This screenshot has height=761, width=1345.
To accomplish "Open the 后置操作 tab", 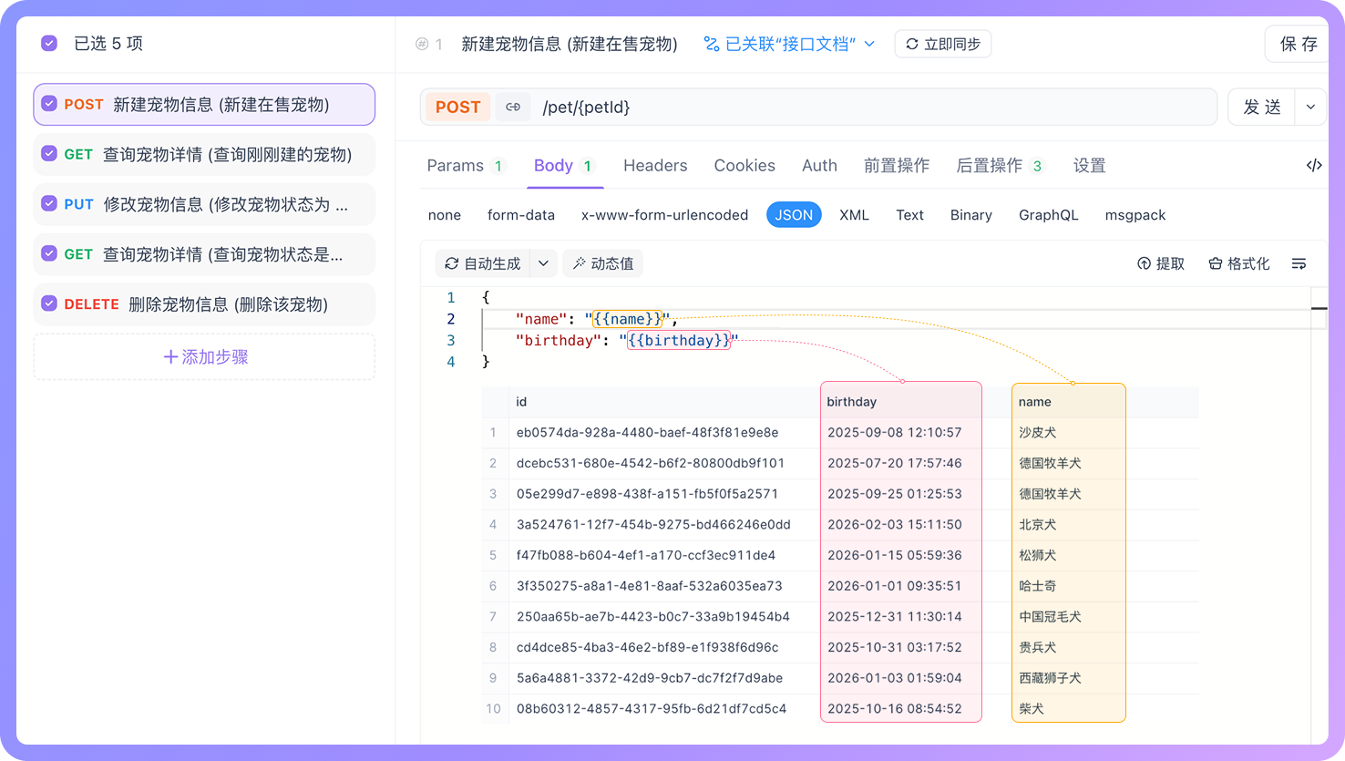I will (1000, 165).
